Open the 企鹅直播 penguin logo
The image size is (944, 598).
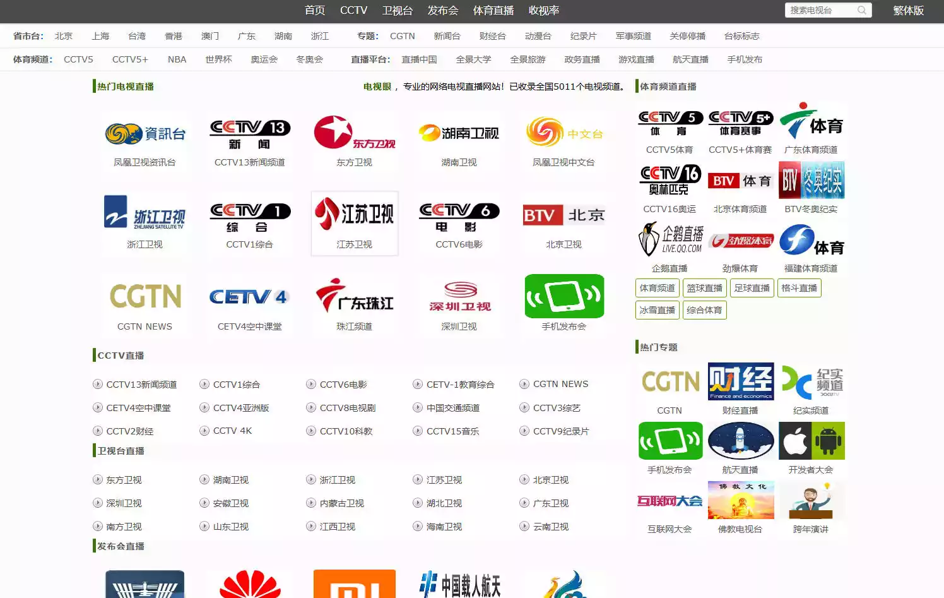pos(670,239)
